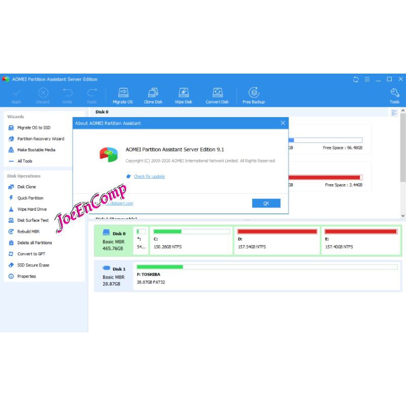The width and height of the screenshot is (406, 406).
Task: Click the scroll down arrow of disk list
Action: coord(402,216)
